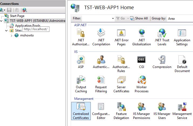
Task: Select the Sites tree item
Action: pos(18,30)
